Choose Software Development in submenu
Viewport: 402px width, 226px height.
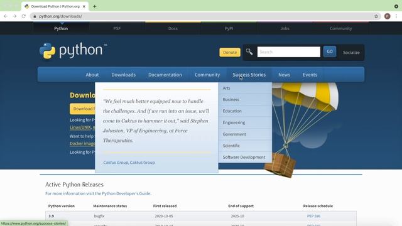click(245, 157)
